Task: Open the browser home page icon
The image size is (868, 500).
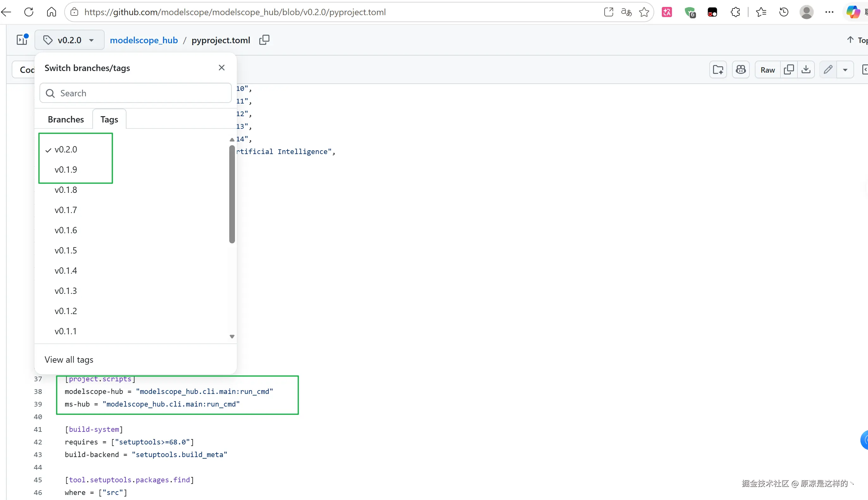Action: (x=52, y=12)
